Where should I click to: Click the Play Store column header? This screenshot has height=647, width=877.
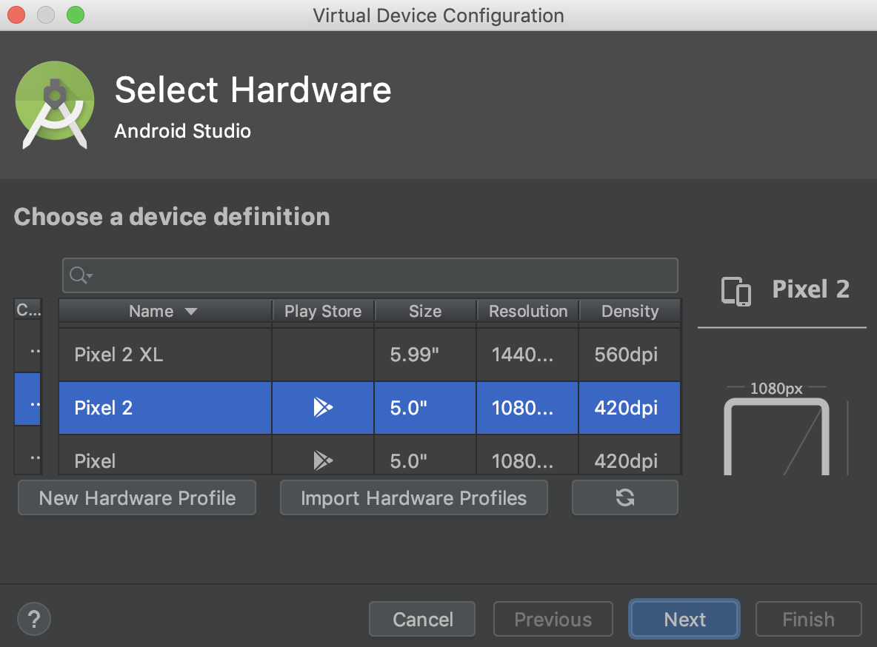click(323, 311)
